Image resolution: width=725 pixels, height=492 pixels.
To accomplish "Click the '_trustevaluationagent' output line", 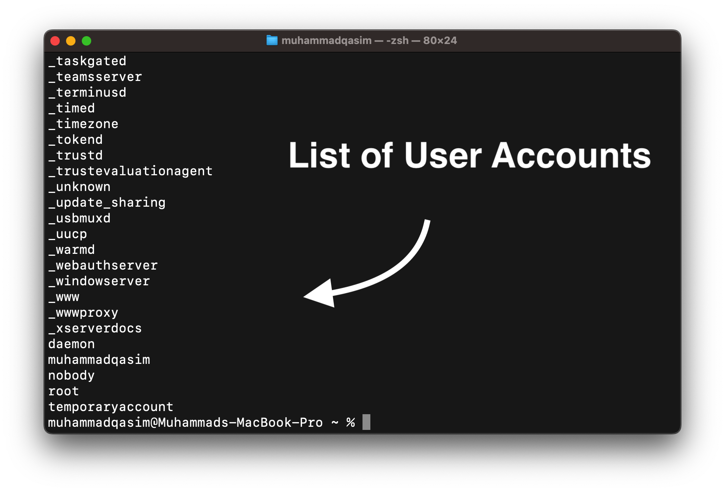I will (130, 171).
